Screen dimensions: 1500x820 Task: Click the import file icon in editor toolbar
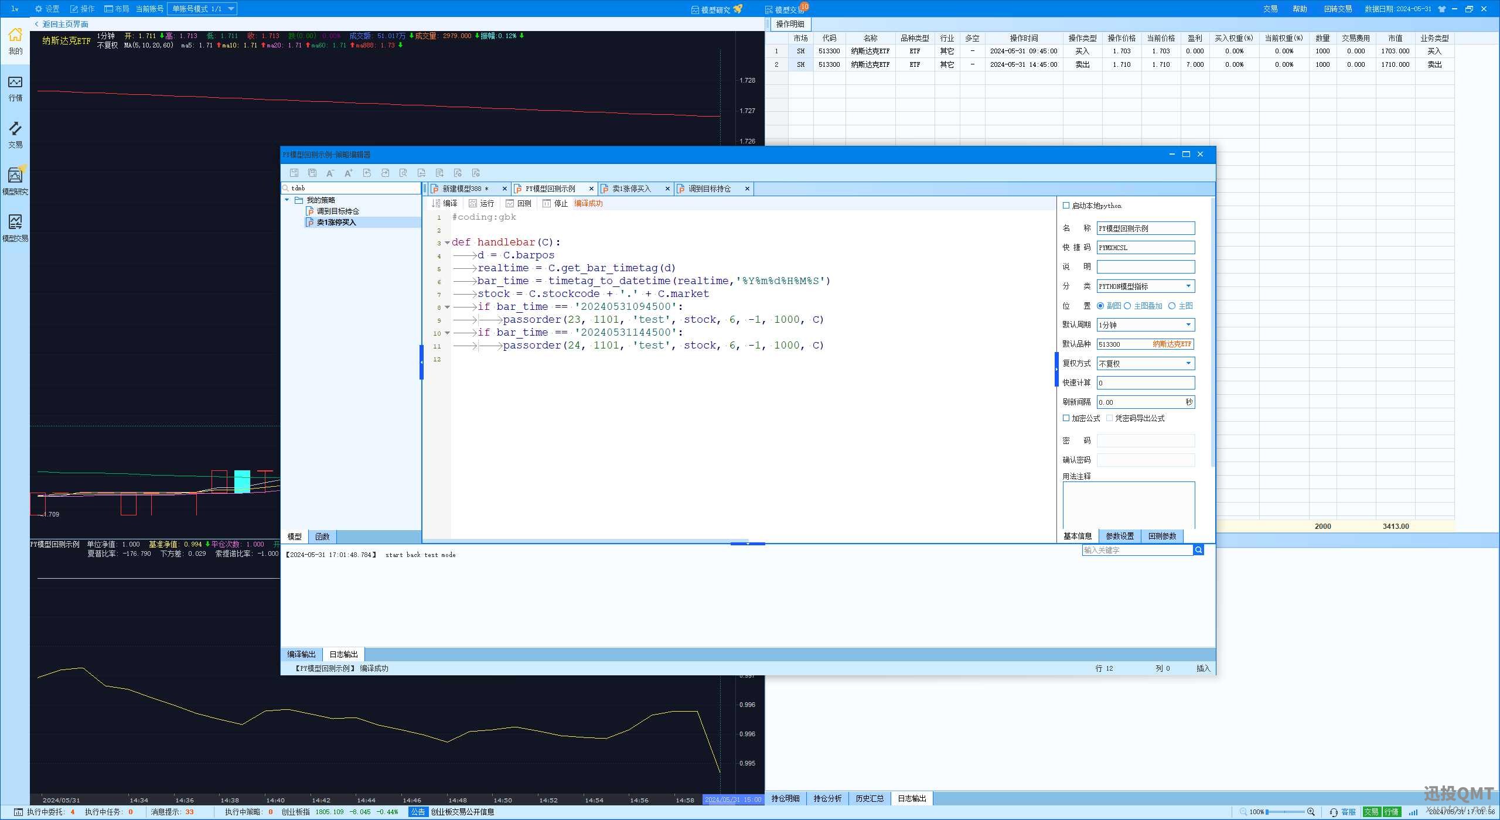coord(367,173)
